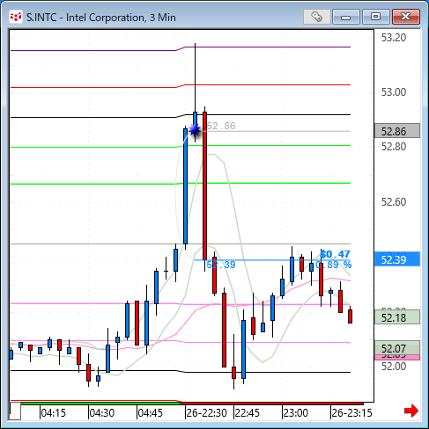This screenshot has width=429, height=429.
Task: Click the 26-22:30 time label
Action: click(x=206, y=413)
